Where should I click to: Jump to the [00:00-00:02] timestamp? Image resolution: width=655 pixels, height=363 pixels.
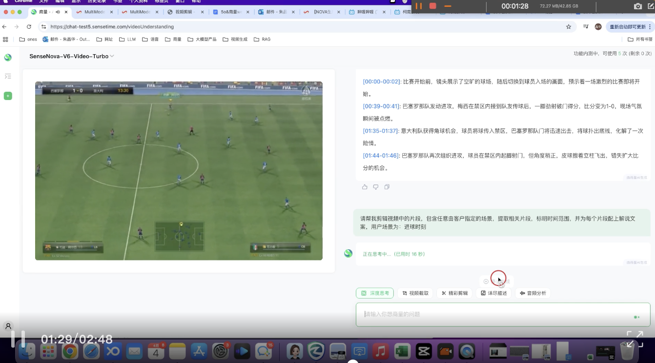click(382, 81)
